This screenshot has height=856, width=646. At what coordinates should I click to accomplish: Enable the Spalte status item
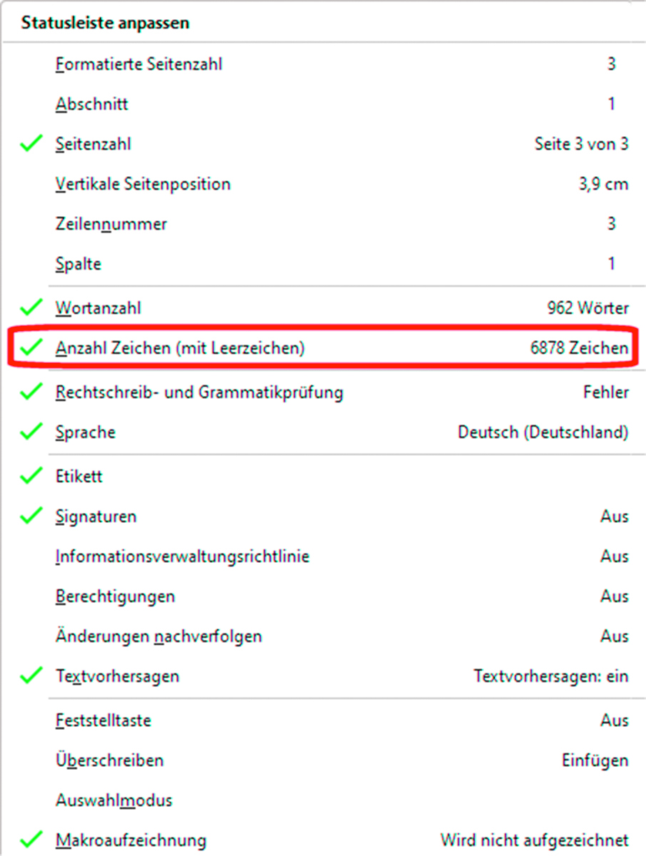click(78, 263)
